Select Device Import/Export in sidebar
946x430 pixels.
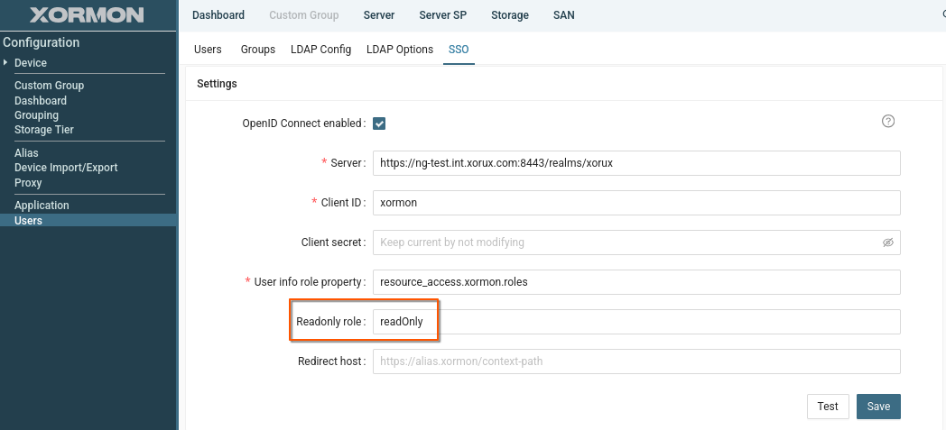click(66, 168)
